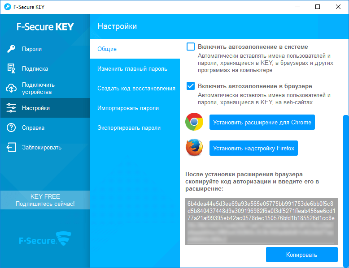Click the Настройки page heading
Viewport: 349px width, 268px height.
point(117,26)
